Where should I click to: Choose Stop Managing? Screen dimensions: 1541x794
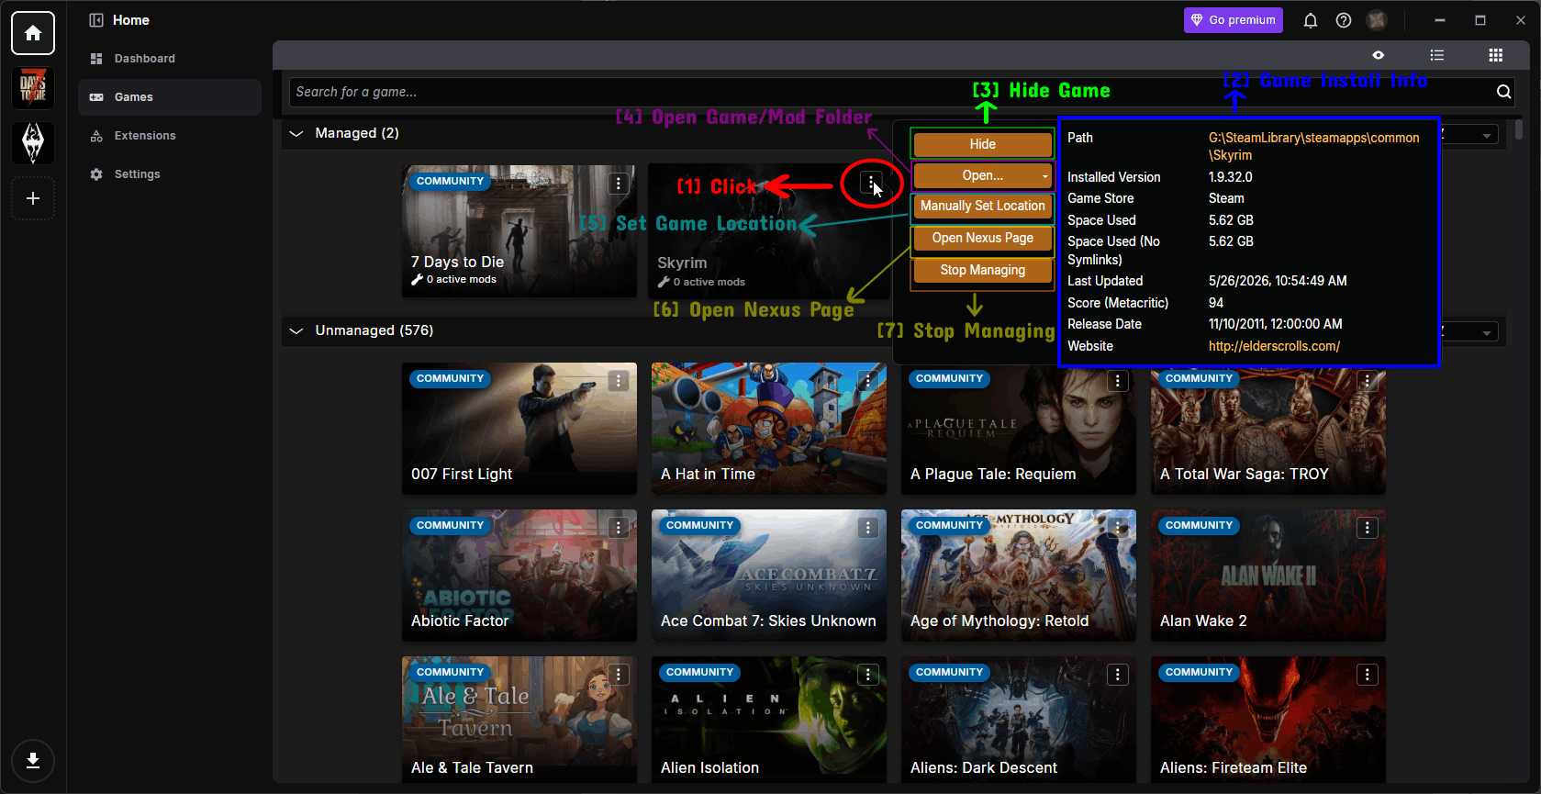pos(982,271)
